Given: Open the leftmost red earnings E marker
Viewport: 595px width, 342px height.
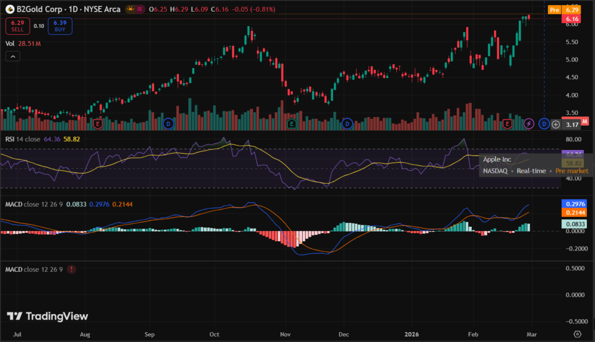Looking at the screenshot, I should (98, 124).
